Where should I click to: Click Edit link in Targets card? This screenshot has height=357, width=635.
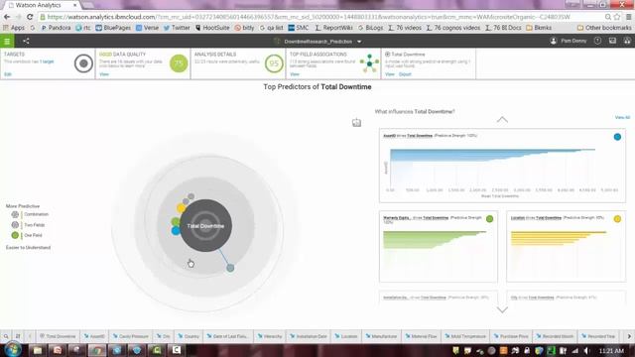[x=8, y=74]
